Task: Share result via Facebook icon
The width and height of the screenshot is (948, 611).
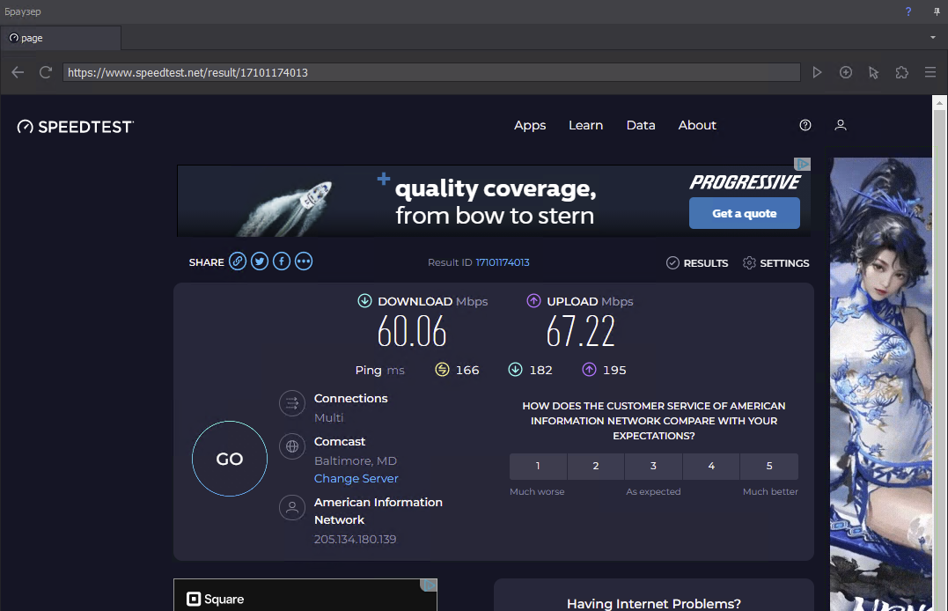Action: click(x=282, y=261)
